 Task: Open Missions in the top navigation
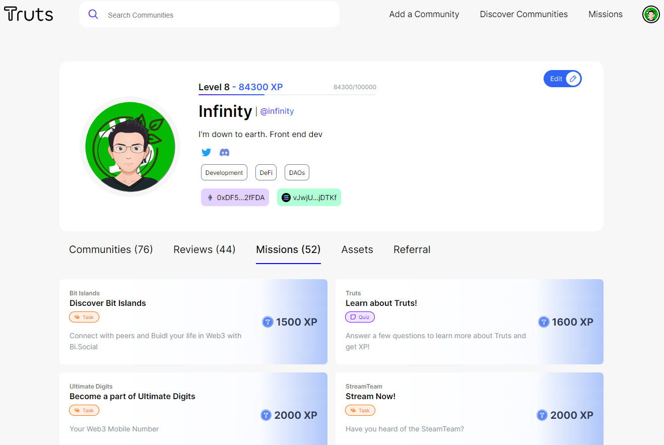click(606, 14)
